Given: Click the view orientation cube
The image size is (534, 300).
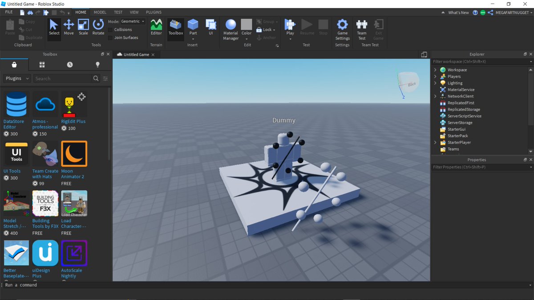Looking at the screenshot, I should tap(408, 83).
